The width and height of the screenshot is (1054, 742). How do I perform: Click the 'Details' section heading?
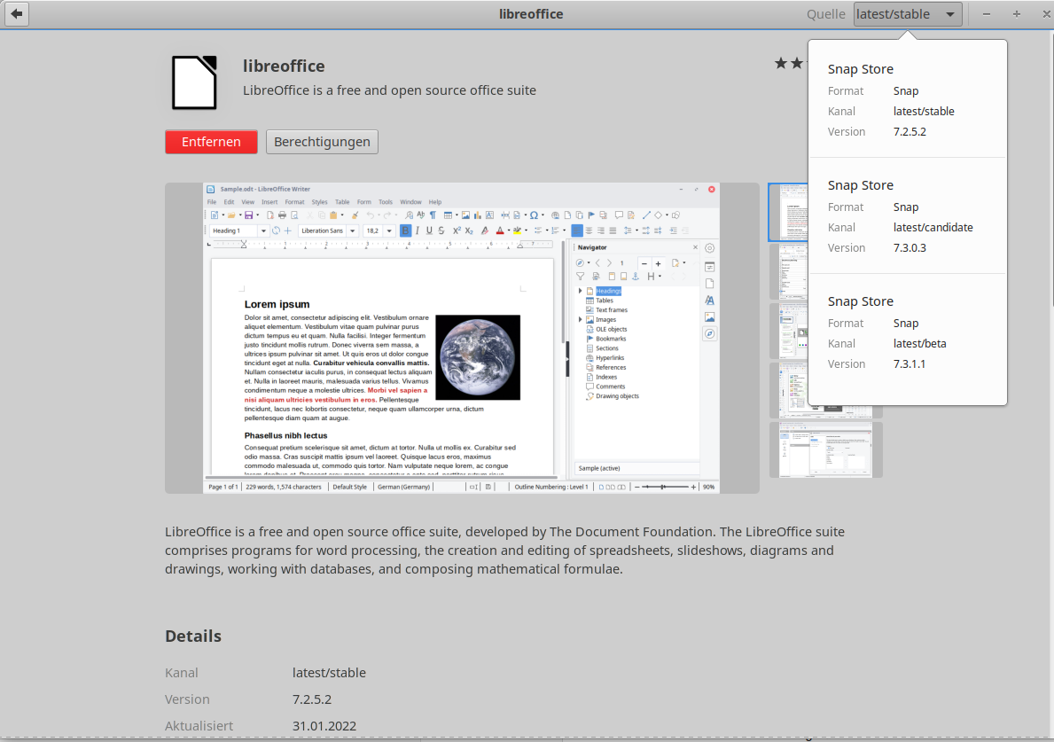pos(193,636)
